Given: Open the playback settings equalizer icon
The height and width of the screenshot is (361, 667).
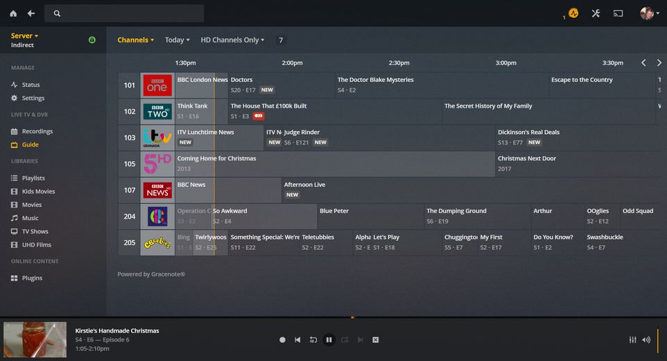Looking at the screenshot, I should coord(633,339).
